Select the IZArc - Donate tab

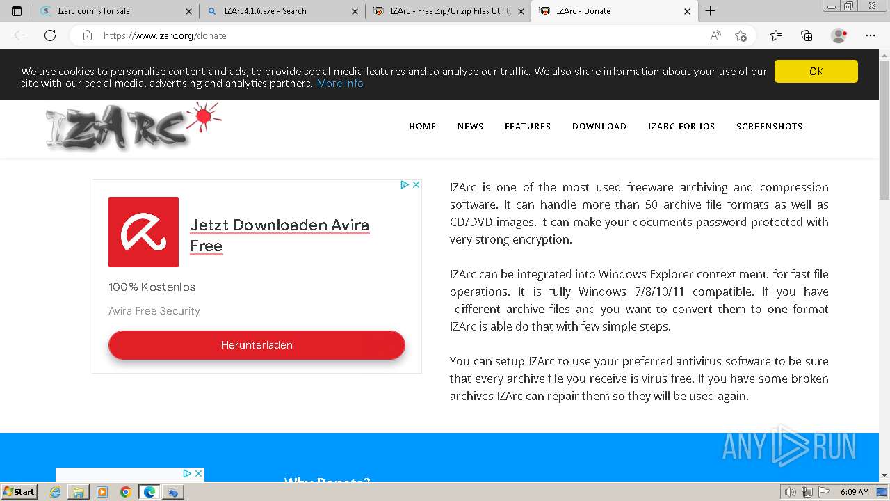[614, 11]
